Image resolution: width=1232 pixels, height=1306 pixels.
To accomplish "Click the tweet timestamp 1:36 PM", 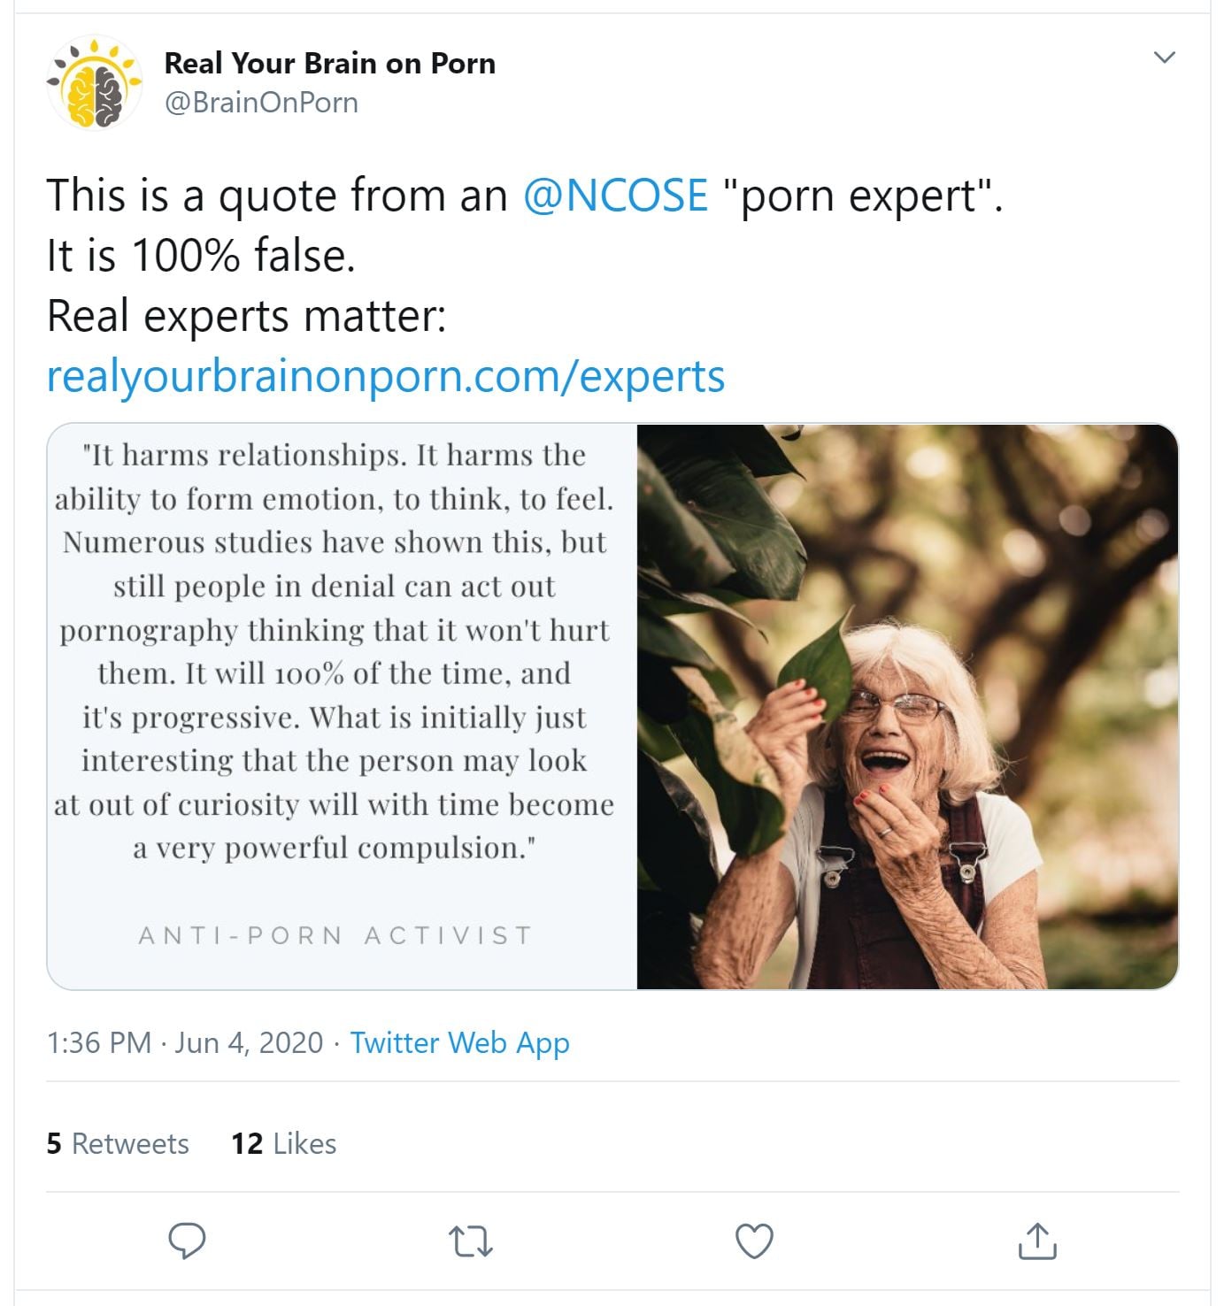I will (99, 1042).
